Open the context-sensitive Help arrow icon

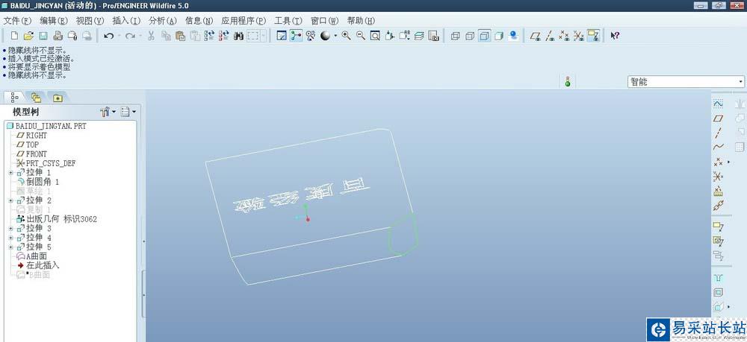point(615,36)
